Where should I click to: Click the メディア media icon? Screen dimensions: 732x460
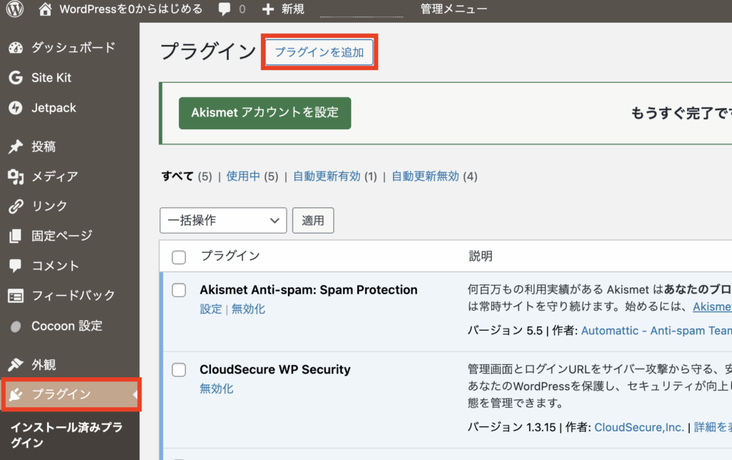click(x=16, y=176)
